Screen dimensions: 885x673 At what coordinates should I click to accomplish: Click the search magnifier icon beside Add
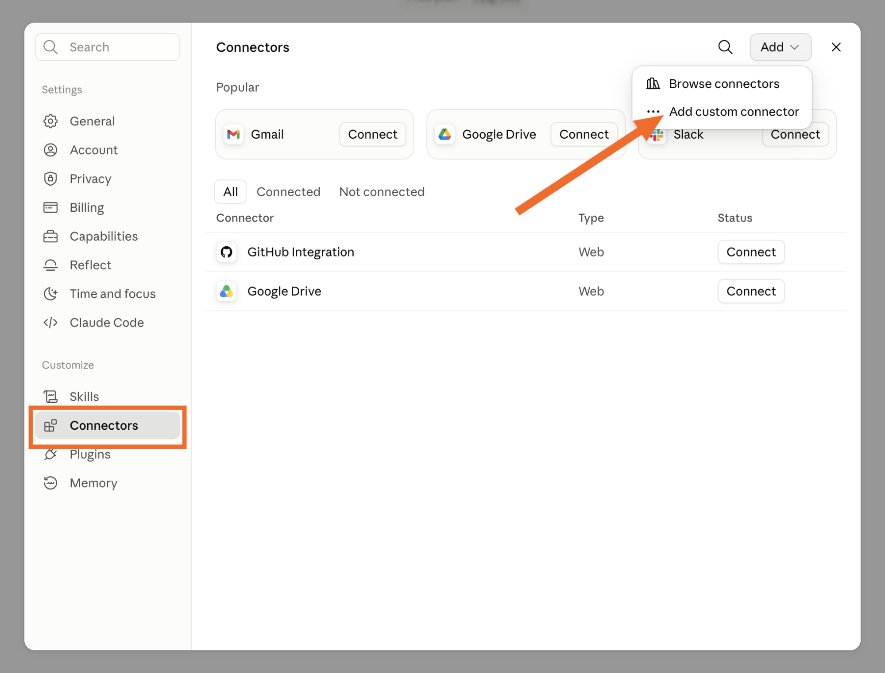(x=725, y=47)
